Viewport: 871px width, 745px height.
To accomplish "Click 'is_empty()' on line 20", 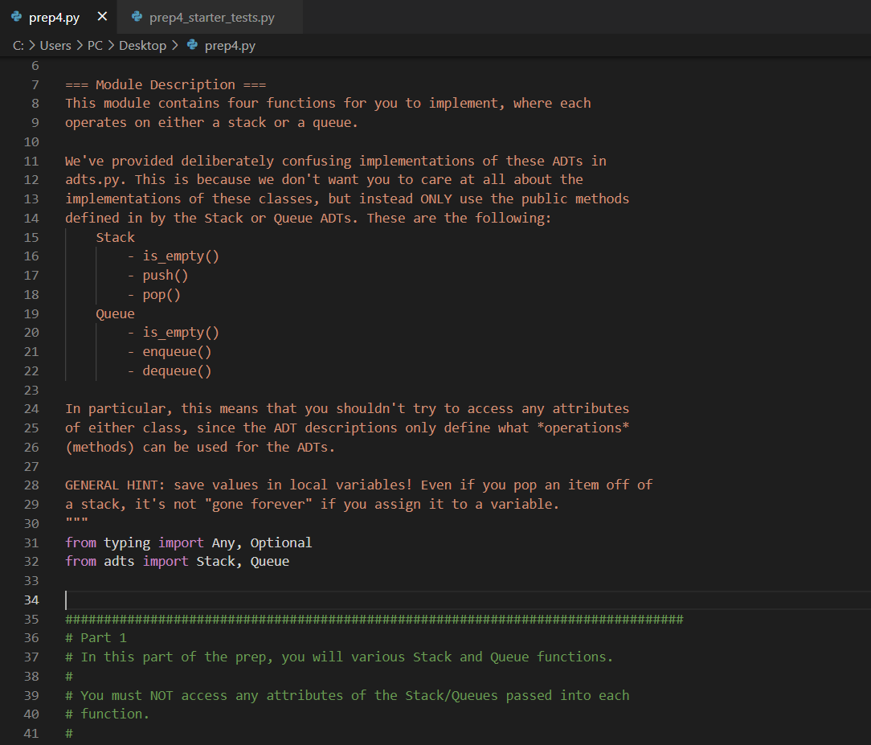I will click(x=181, y=333).
